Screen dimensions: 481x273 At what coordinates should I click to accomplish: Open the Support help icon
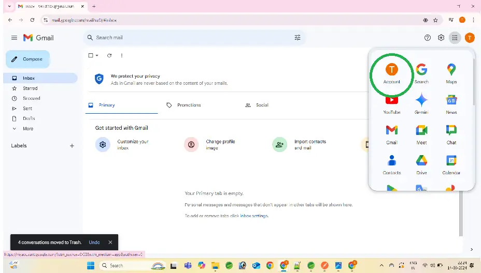[x=428, y=38]
